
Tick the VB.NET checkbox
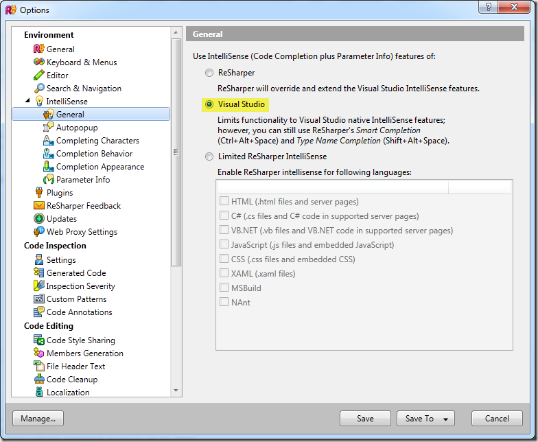(224, 229)
